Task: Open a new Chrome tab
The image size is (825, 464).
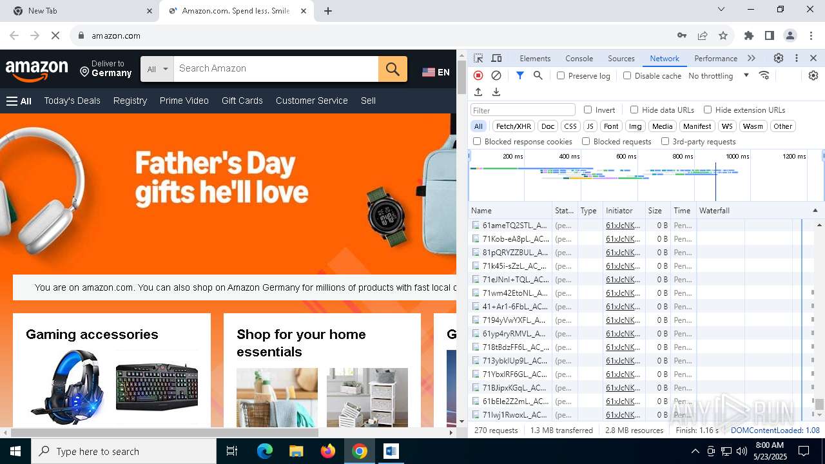Action: click(x=328, y=11)
